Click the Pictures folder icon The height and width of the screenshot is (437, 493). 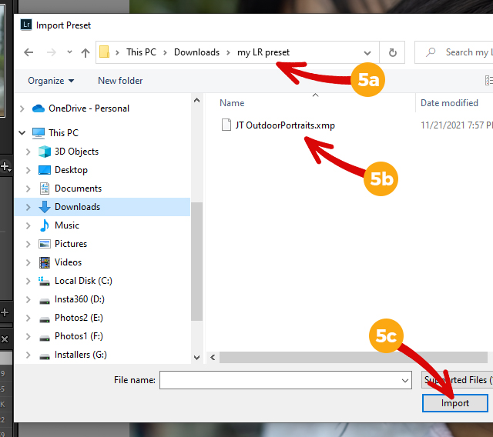point(45,244)
